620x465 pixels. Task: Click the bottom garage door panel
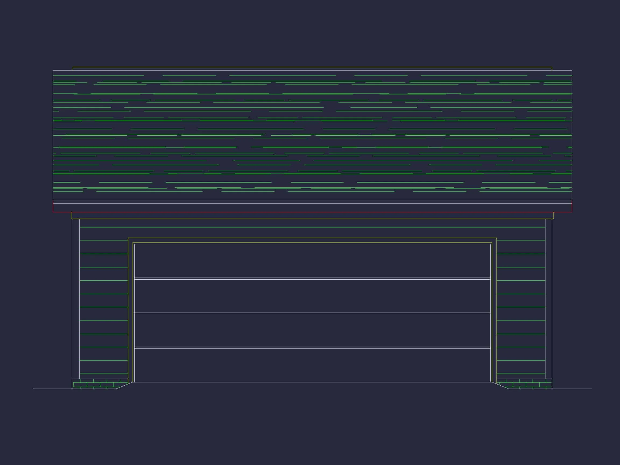pos(312,365)
